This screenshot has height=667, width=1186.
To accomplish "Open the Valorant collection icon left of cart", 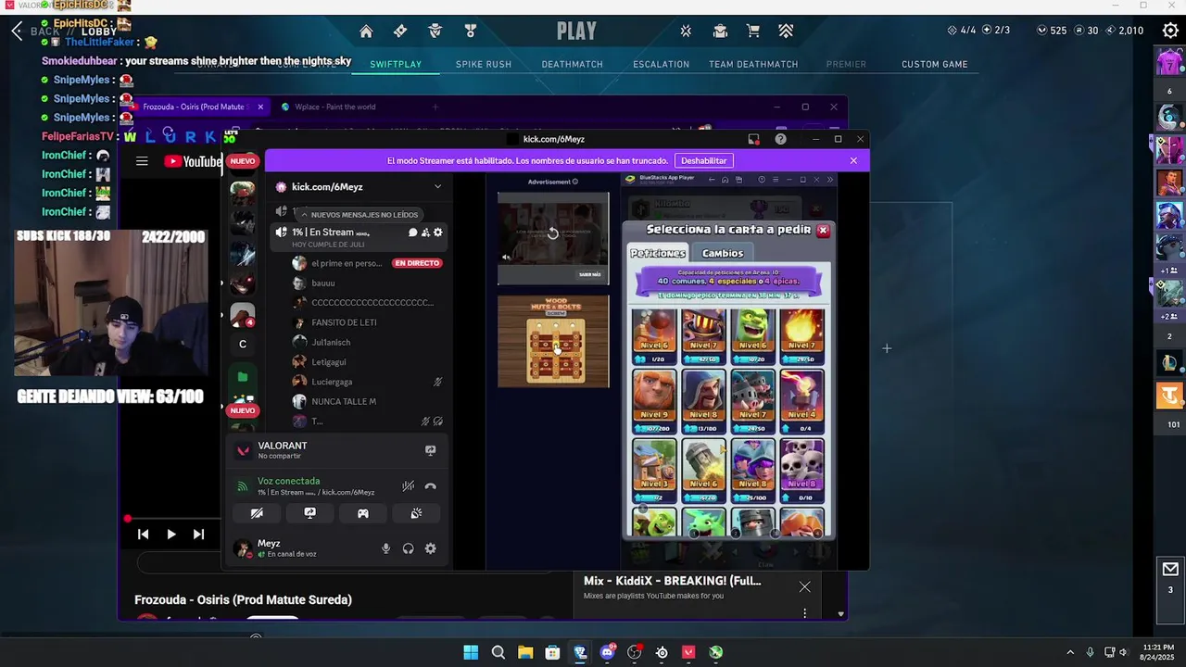I will tap(720, 31).
